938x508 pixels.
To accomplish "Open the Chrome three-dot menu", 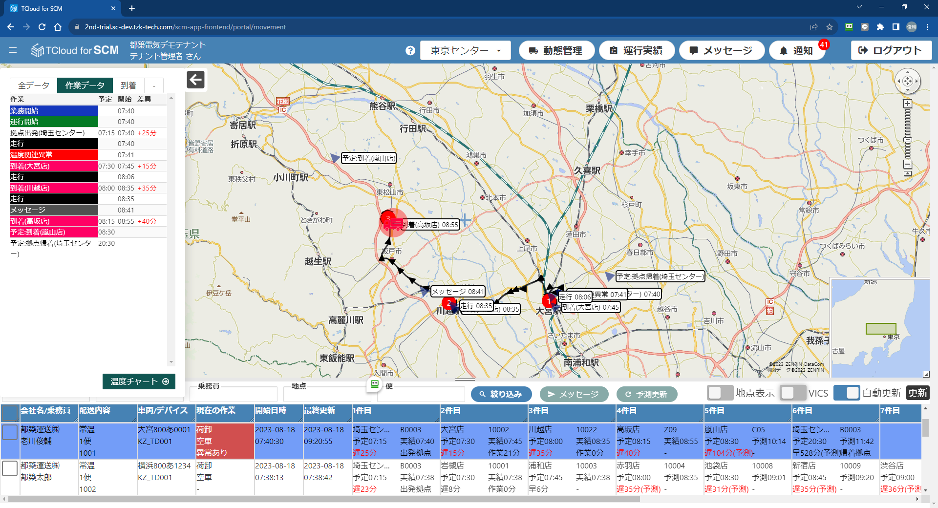I will (927, 27).
